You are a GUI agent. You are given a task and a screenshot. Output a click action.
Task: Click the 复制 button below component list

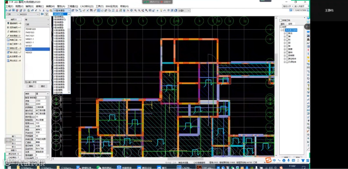(x=31, y=86)
